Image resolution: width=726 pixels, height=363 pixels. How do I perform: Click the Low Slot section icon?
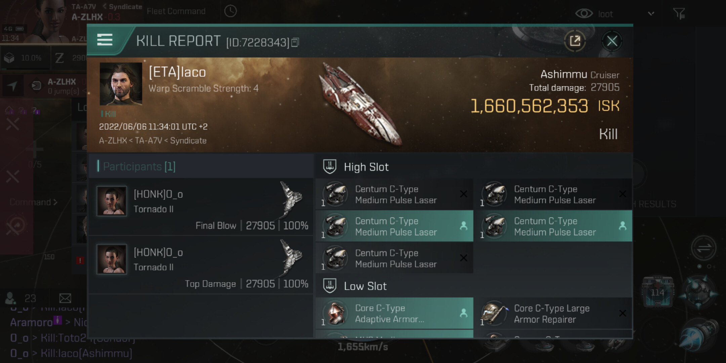pyautogui.click(x=330, y=286)
